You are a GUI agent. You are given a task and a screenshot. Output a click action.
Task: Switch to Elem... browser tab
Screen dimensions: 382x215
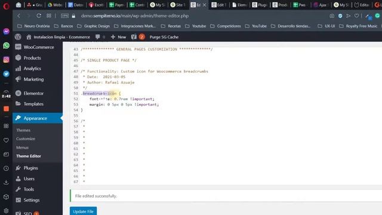239,5
